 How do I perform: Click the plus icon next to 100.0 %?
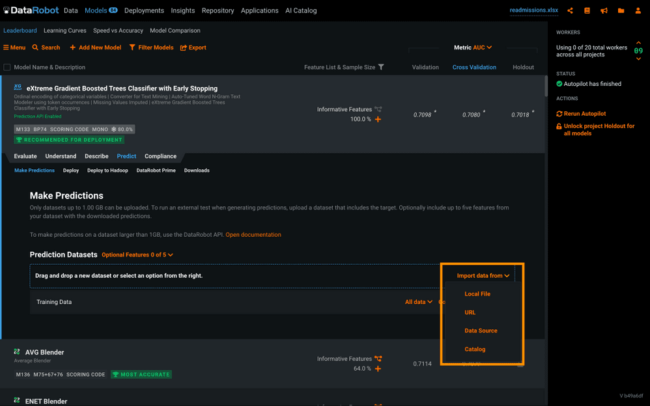[378, 119]
